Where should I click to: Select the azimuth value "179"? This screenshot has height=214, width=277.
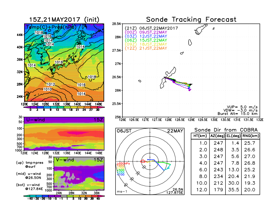pos(218,190)
